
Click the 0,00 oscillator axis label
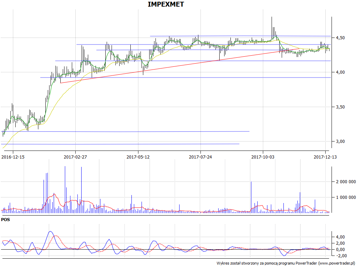click(x=340, y=250)
